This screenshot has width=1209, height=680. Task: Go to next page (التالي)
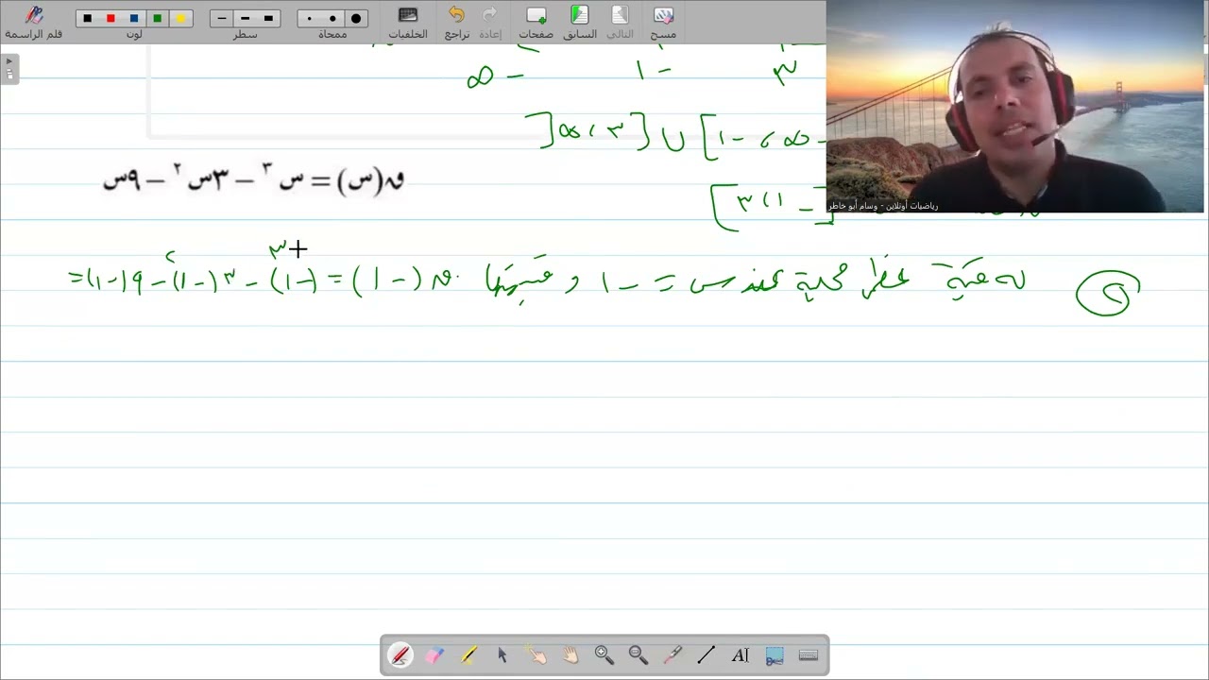[620, 22]
